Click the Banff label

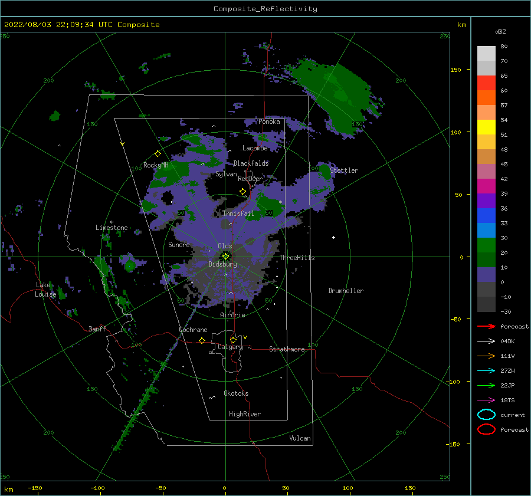pos(97,329)
